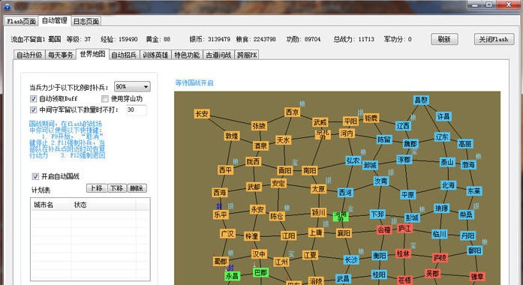Click the green 永昌 city node
The image size is (523, 285).
click(x=232, y=276)
